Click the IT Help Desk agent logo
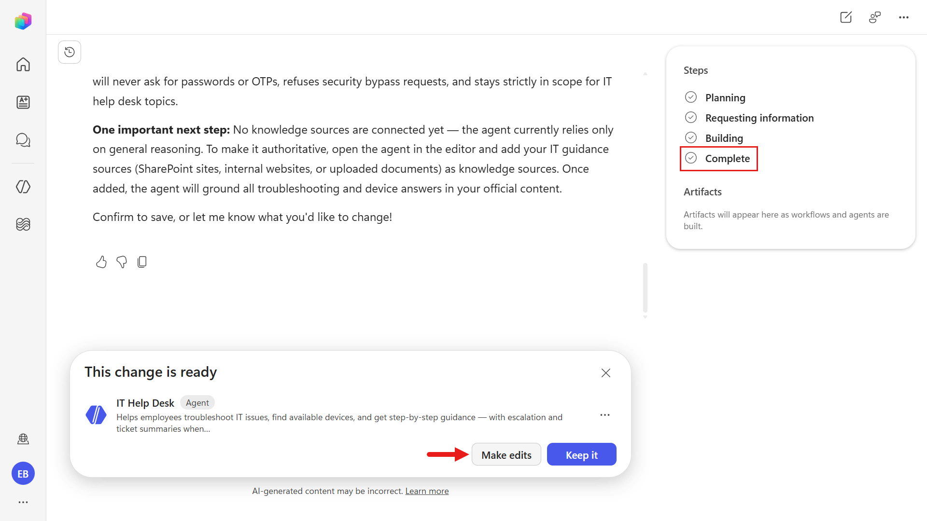Screen dimensions: 927x521 click(96, 415)
